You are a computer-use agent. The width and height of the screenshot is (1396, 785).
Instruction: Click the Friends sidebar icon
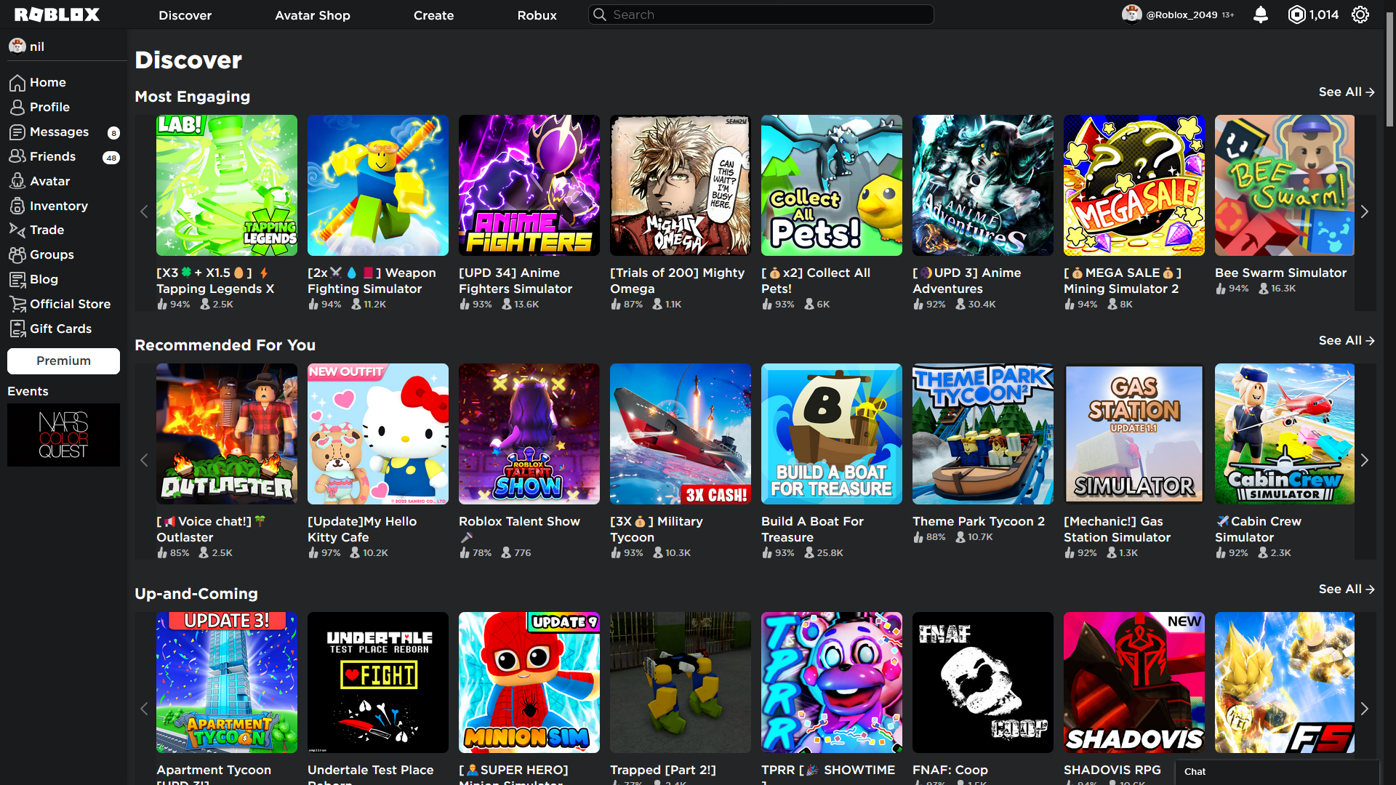pyautogui.click(x=17, y=157)
